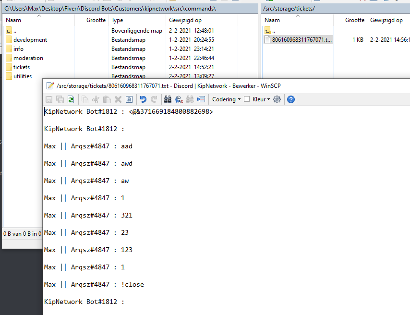
Task: Open Find with the binoculars icon
Action: pyautogui.click(x=168, y=99)
